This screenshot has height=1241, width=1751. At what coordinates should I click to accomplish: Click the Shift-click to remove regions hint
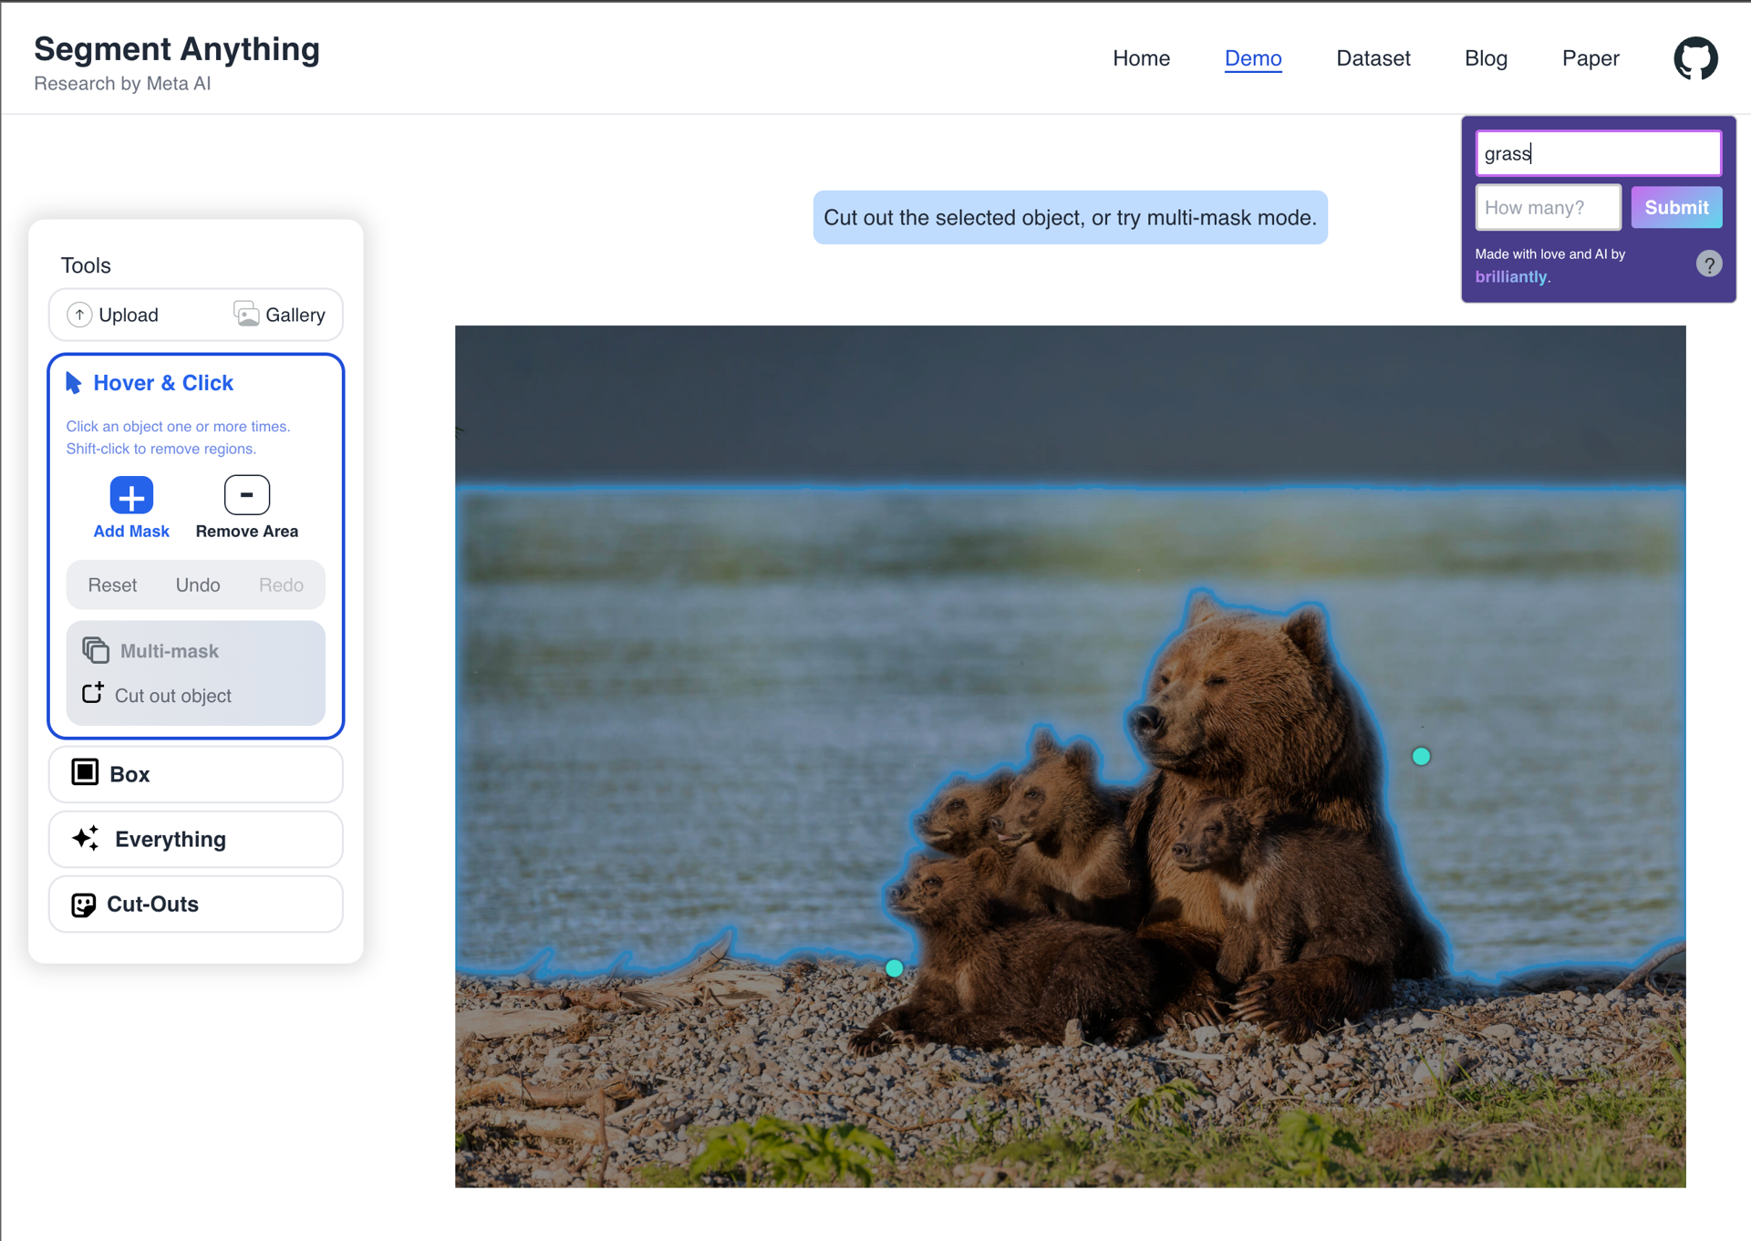(x=161, y=449)
